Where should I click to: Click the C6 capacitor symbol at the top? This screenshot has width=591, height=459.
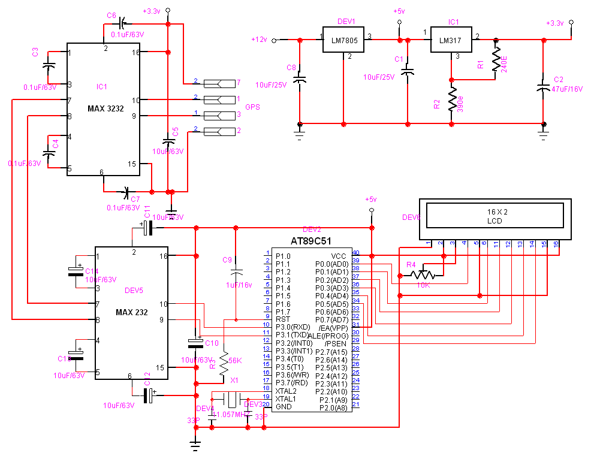coord(122,24)
